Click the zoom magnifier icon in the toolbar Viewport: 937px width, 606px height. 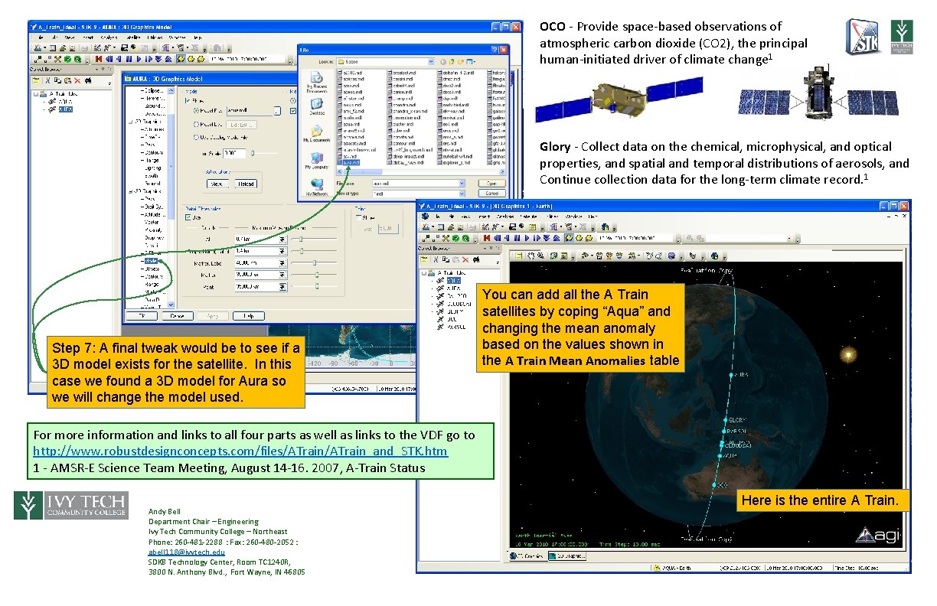(78, 59)
